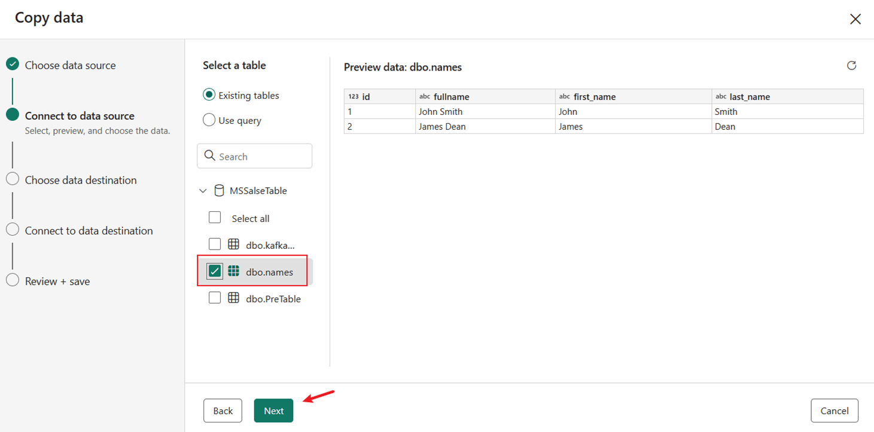Image resolution: width=874 pixels, height=432 pixels.
Task: Click the Select, preview, and choose the data text
Action: (x=98, y=130)
